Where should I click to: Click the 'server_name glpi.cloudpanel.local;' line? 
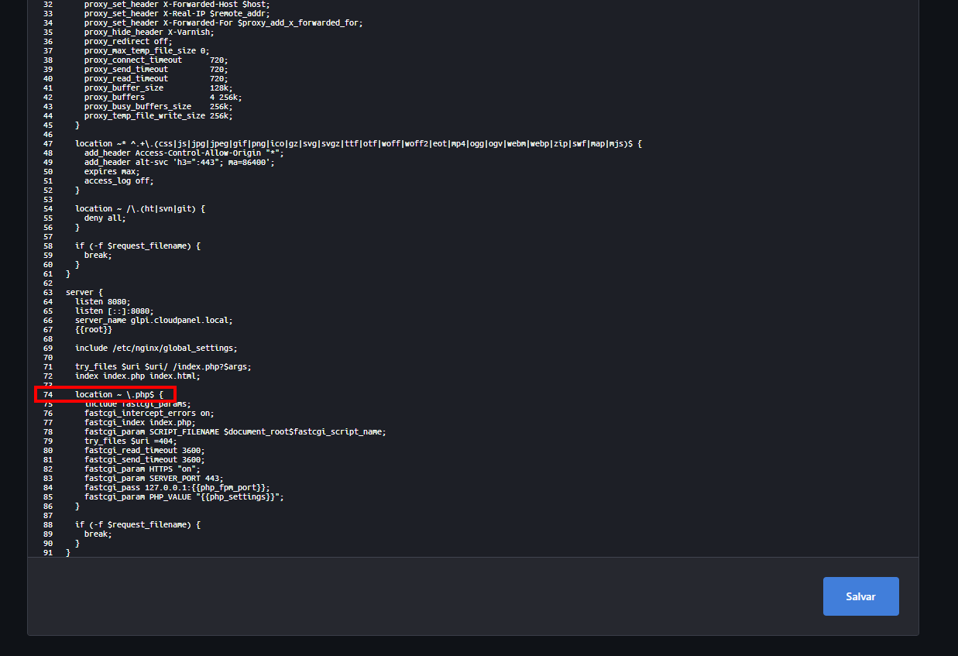[x=153, y=321]
